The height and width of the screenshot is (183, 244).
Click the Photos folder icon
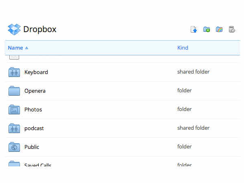(14, 109)
